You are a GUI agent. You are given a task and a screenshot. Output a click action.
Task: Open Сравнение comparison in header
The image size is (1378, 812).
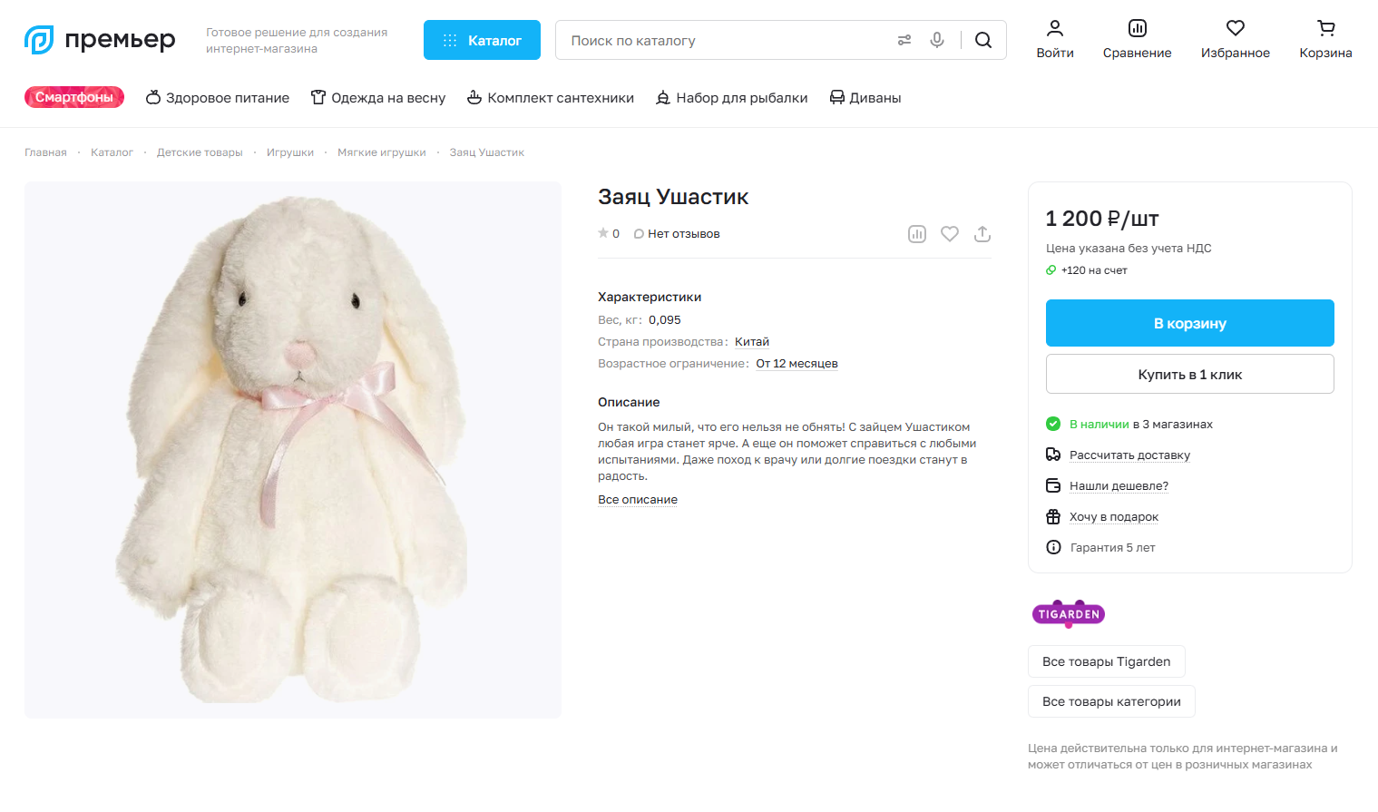pos(1137,40)
